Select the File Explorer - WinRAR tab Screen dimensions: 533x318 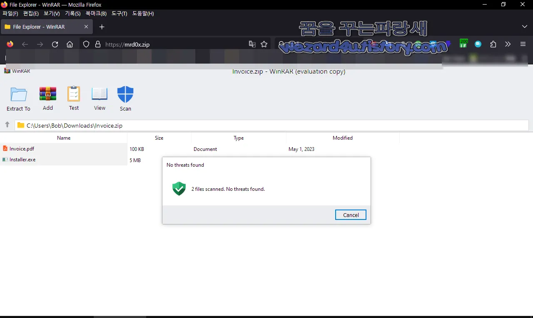tap(46, 27)
